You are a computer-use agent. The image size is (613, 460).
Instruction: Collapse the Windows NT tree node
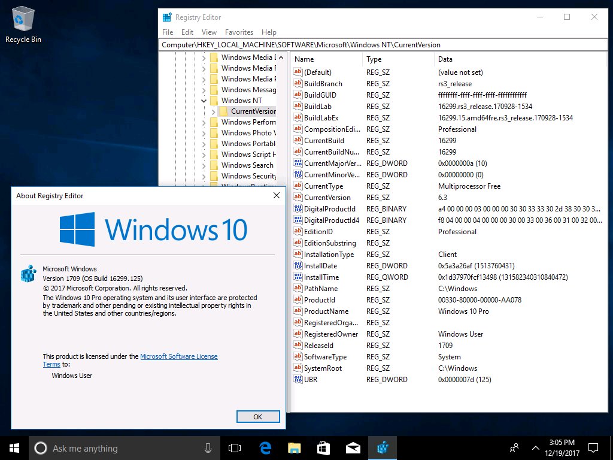click(204, 101)
